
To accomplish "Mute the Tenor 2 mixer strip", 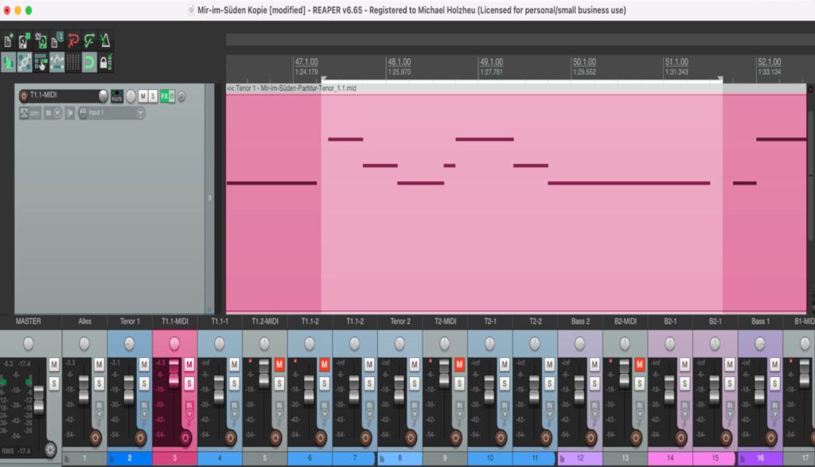I will pos(414,364).
